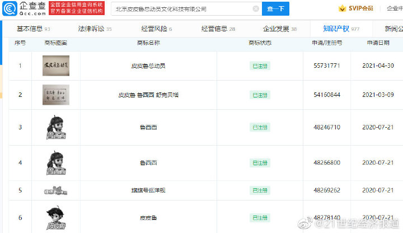Click trademark name 旗舰号巡洋舰

point(148,190)
